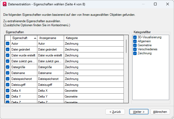
Task: Cancel the dialog with Abbrechen
Action: click(x=160, y=112)
